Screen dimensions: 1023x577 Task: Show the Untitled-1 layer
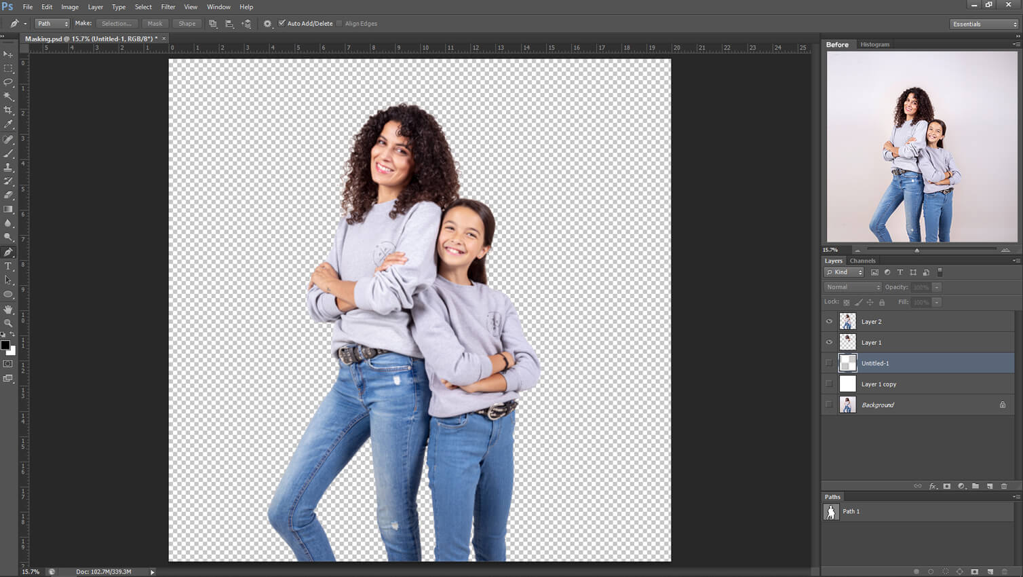tap(829, 363)
